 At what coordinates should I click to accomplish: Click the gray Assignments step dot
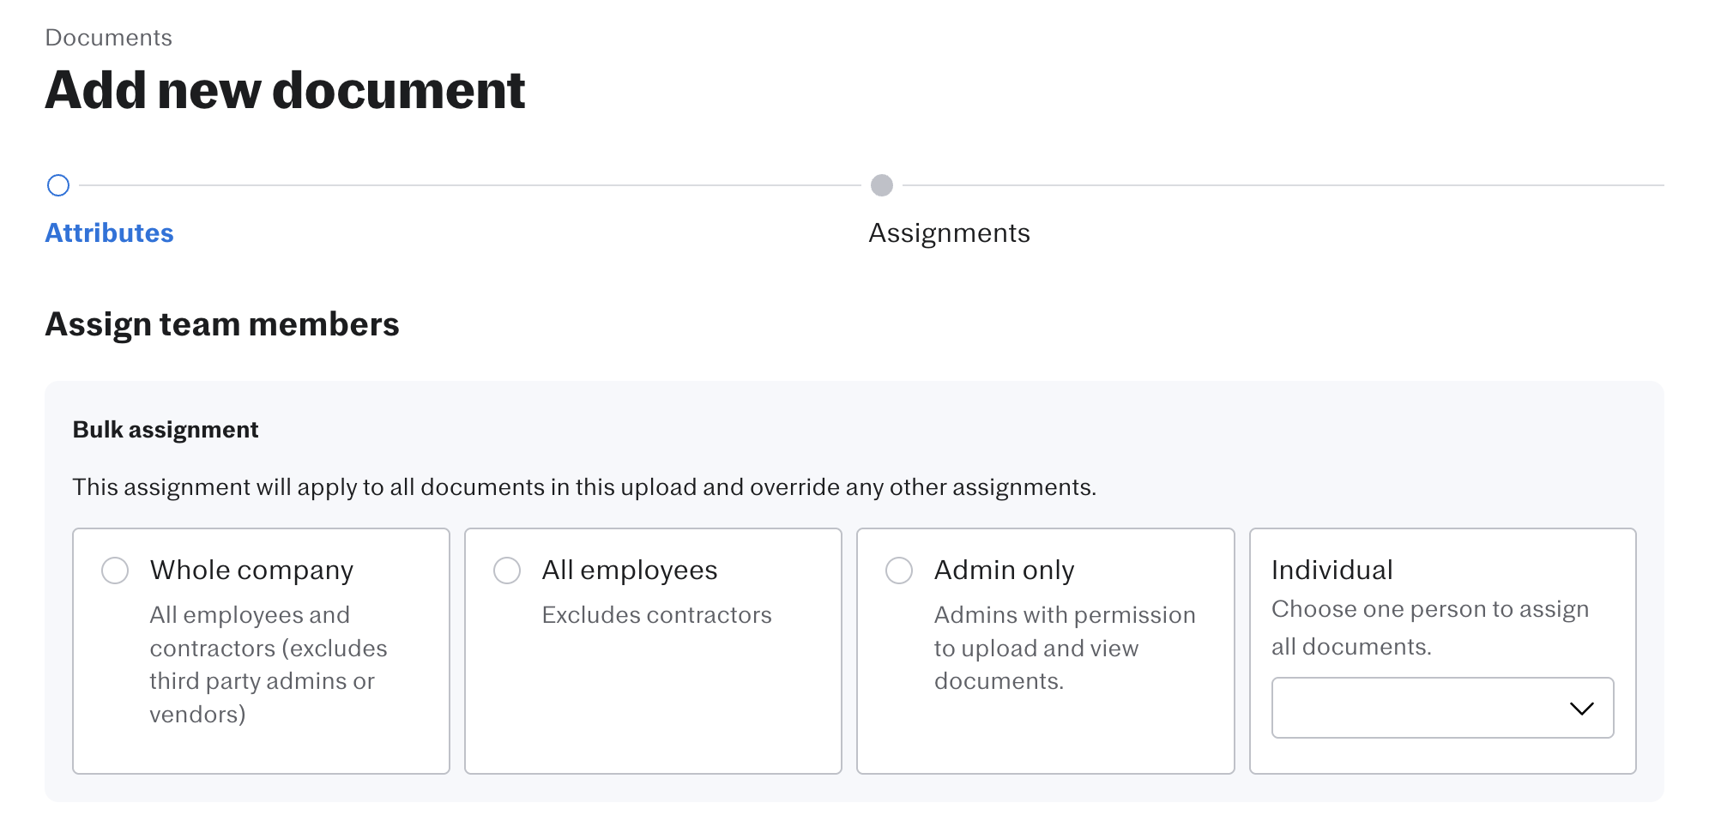point(882,185)
